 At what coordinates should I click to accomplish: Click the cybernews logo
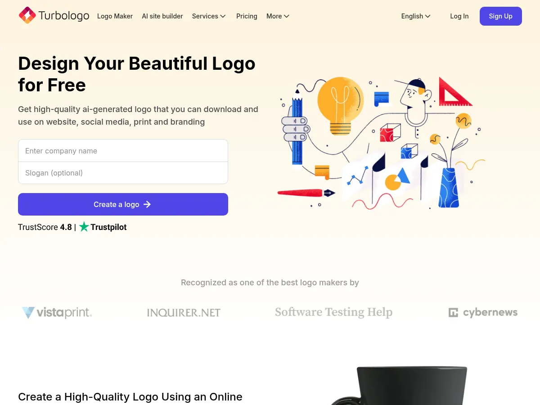tap(483, 312)
